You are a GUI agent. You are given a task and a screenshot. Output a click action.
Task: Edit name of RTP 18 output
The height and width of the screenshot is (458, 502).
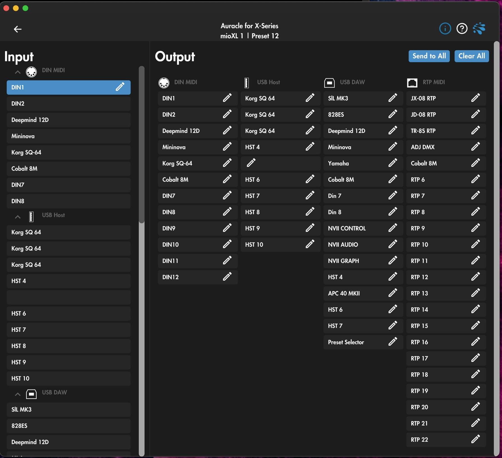[475, 374]
